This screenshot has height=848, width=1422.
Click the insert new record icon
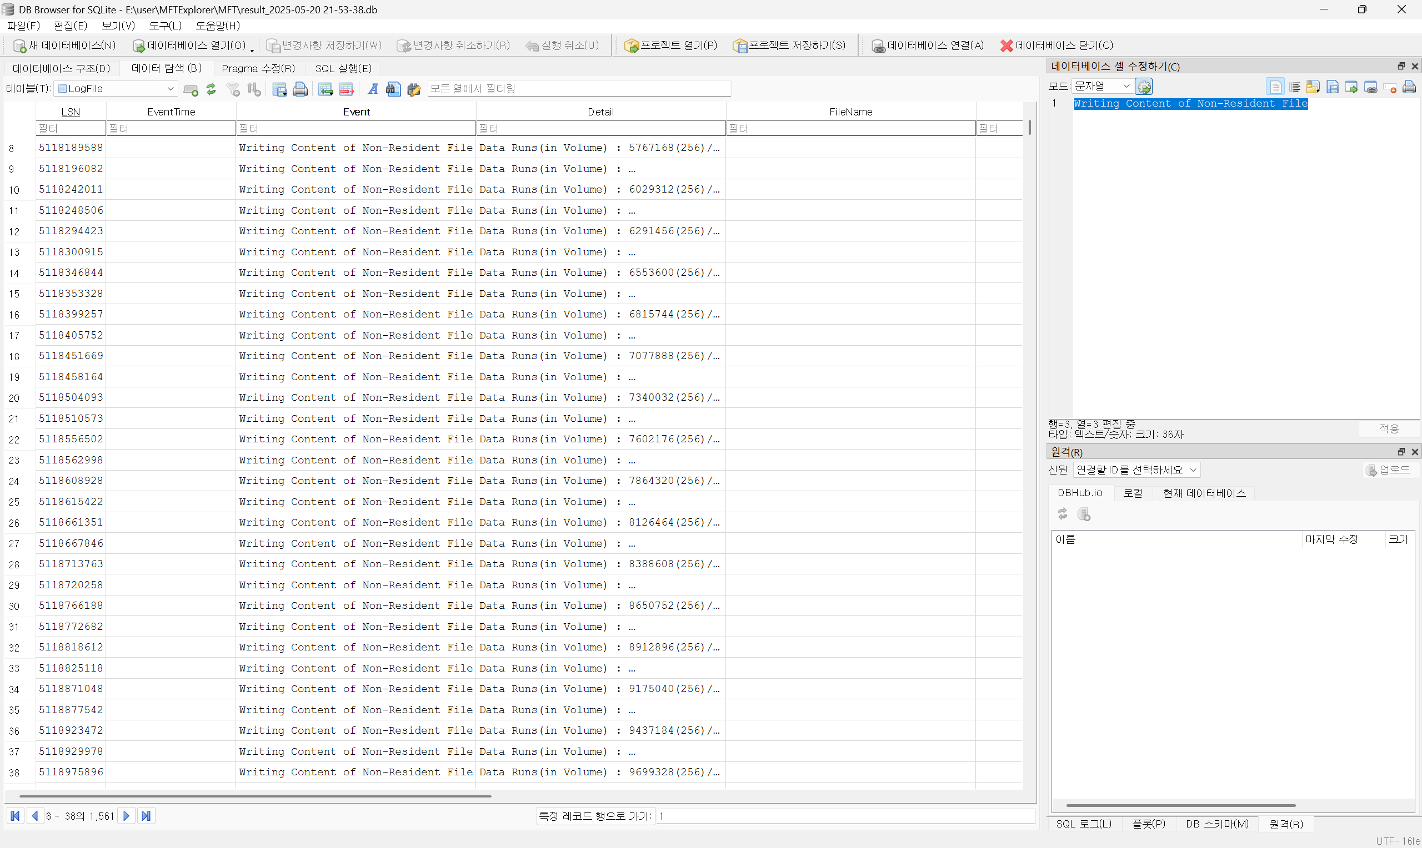coord(326,89)
